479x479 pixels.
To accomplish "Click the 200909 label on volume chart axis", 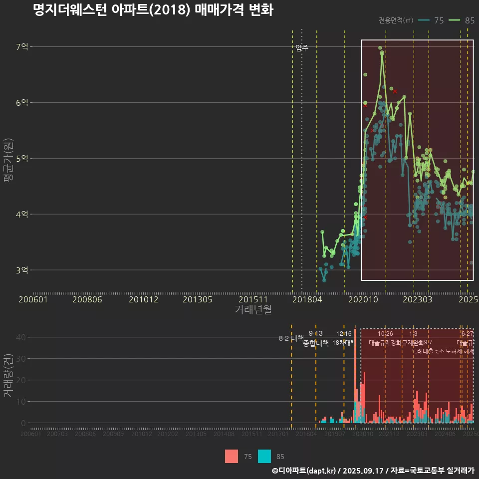I will tap(113, 434).
